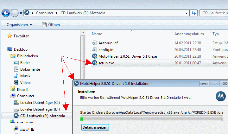Open Lokaler Datenträger (D:)
The width and height of the screenshot is (228, 134).
(40, 109)
